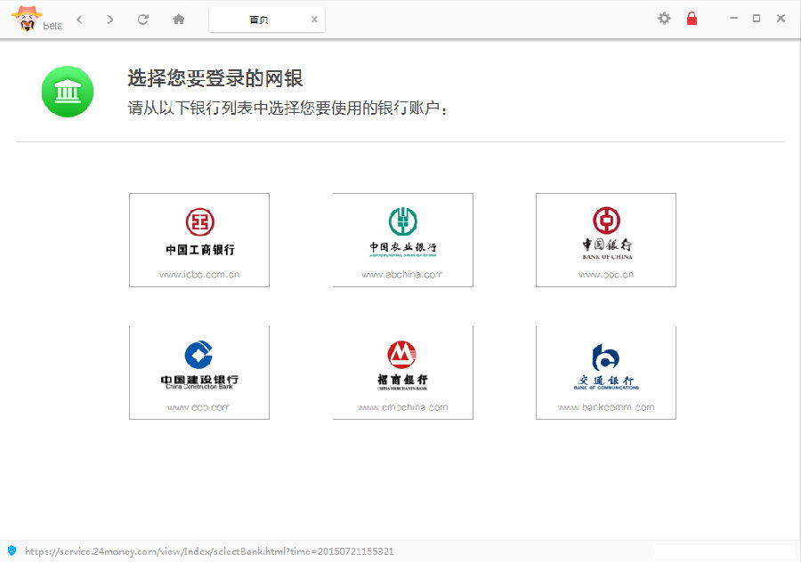The height and width of the screenshot is (562, 801).
Task: Select the 首页 tab
Action: pos(267,20)
